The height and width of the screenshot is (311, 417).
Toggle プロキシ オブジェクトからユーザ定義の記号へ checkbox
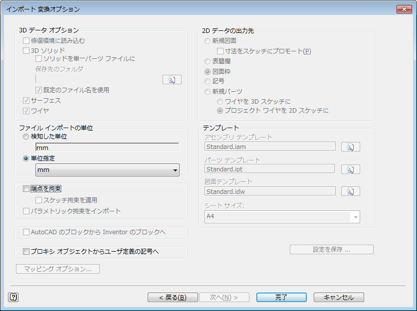[26, 252]
